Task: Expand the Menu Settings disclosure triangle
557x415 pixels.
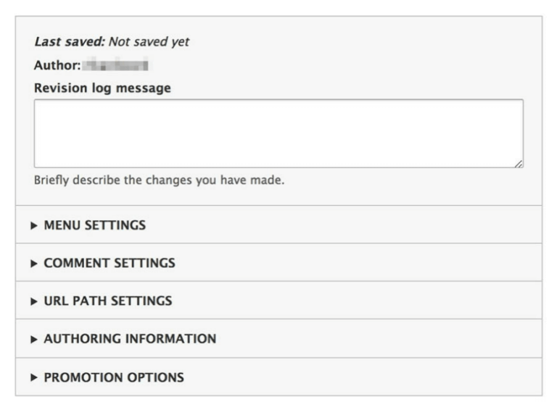Action: (x=34, y=225)
